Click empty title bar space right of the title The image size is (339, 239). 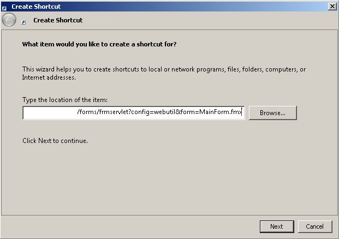pyautogui.click(x=191, y=7)
